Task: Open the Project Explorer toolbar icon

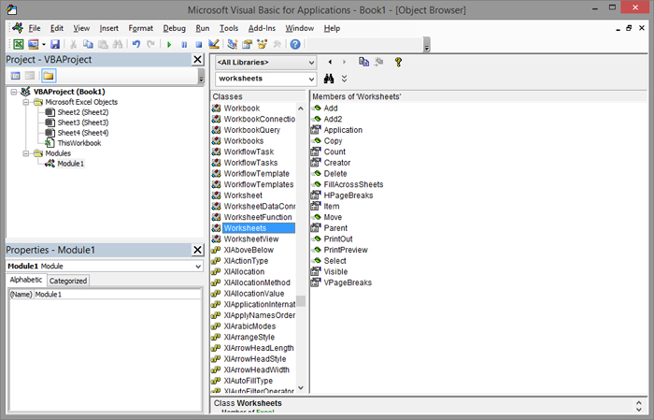Action: pos(233,44)
